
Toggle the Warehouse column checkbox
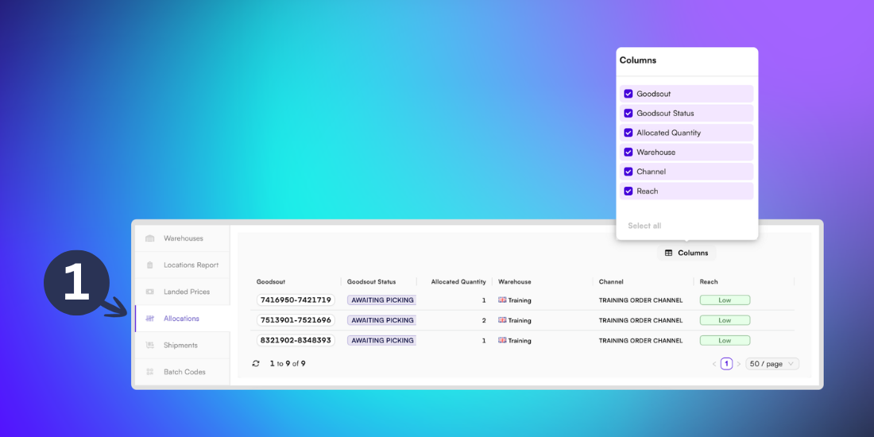628,153
